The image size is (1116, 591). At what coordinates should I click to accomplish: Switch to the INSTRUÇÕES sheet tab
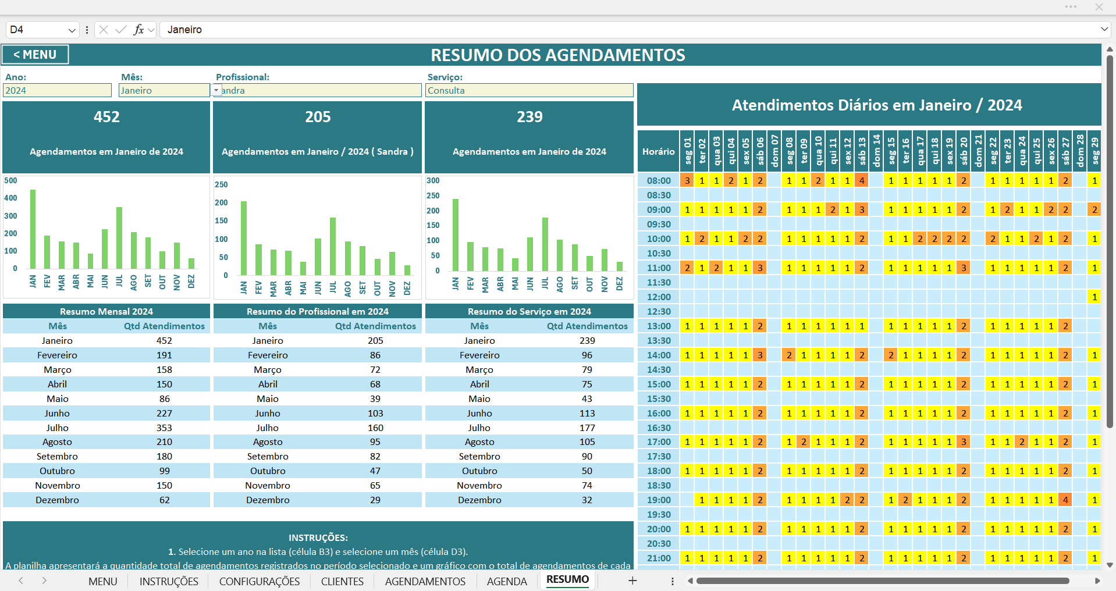pos(169,581)
